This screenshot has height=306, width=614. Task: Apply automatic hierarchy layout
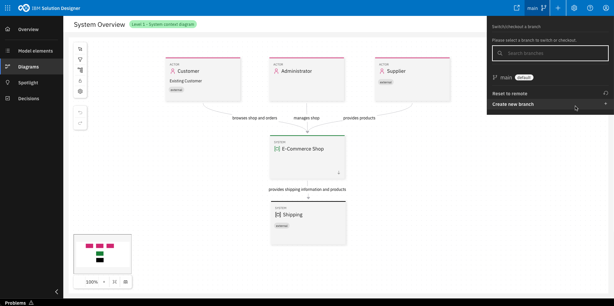pyautogui.click(x=80, y=70)
